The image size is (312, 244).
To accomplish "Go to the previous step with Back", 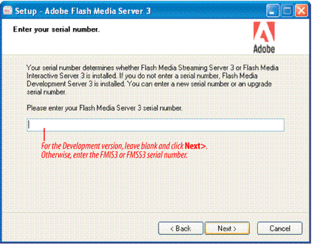I will [x=180, y=228].
